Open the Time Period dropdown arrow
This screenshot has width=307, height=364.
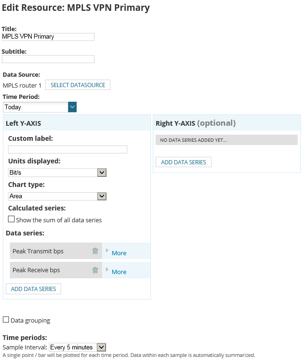(72, 107)
